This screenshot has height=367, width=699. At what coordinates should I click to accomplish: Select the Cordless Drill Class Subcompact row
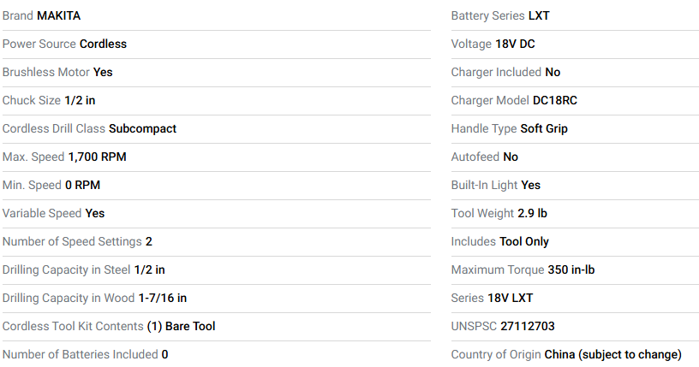(89, 128)
